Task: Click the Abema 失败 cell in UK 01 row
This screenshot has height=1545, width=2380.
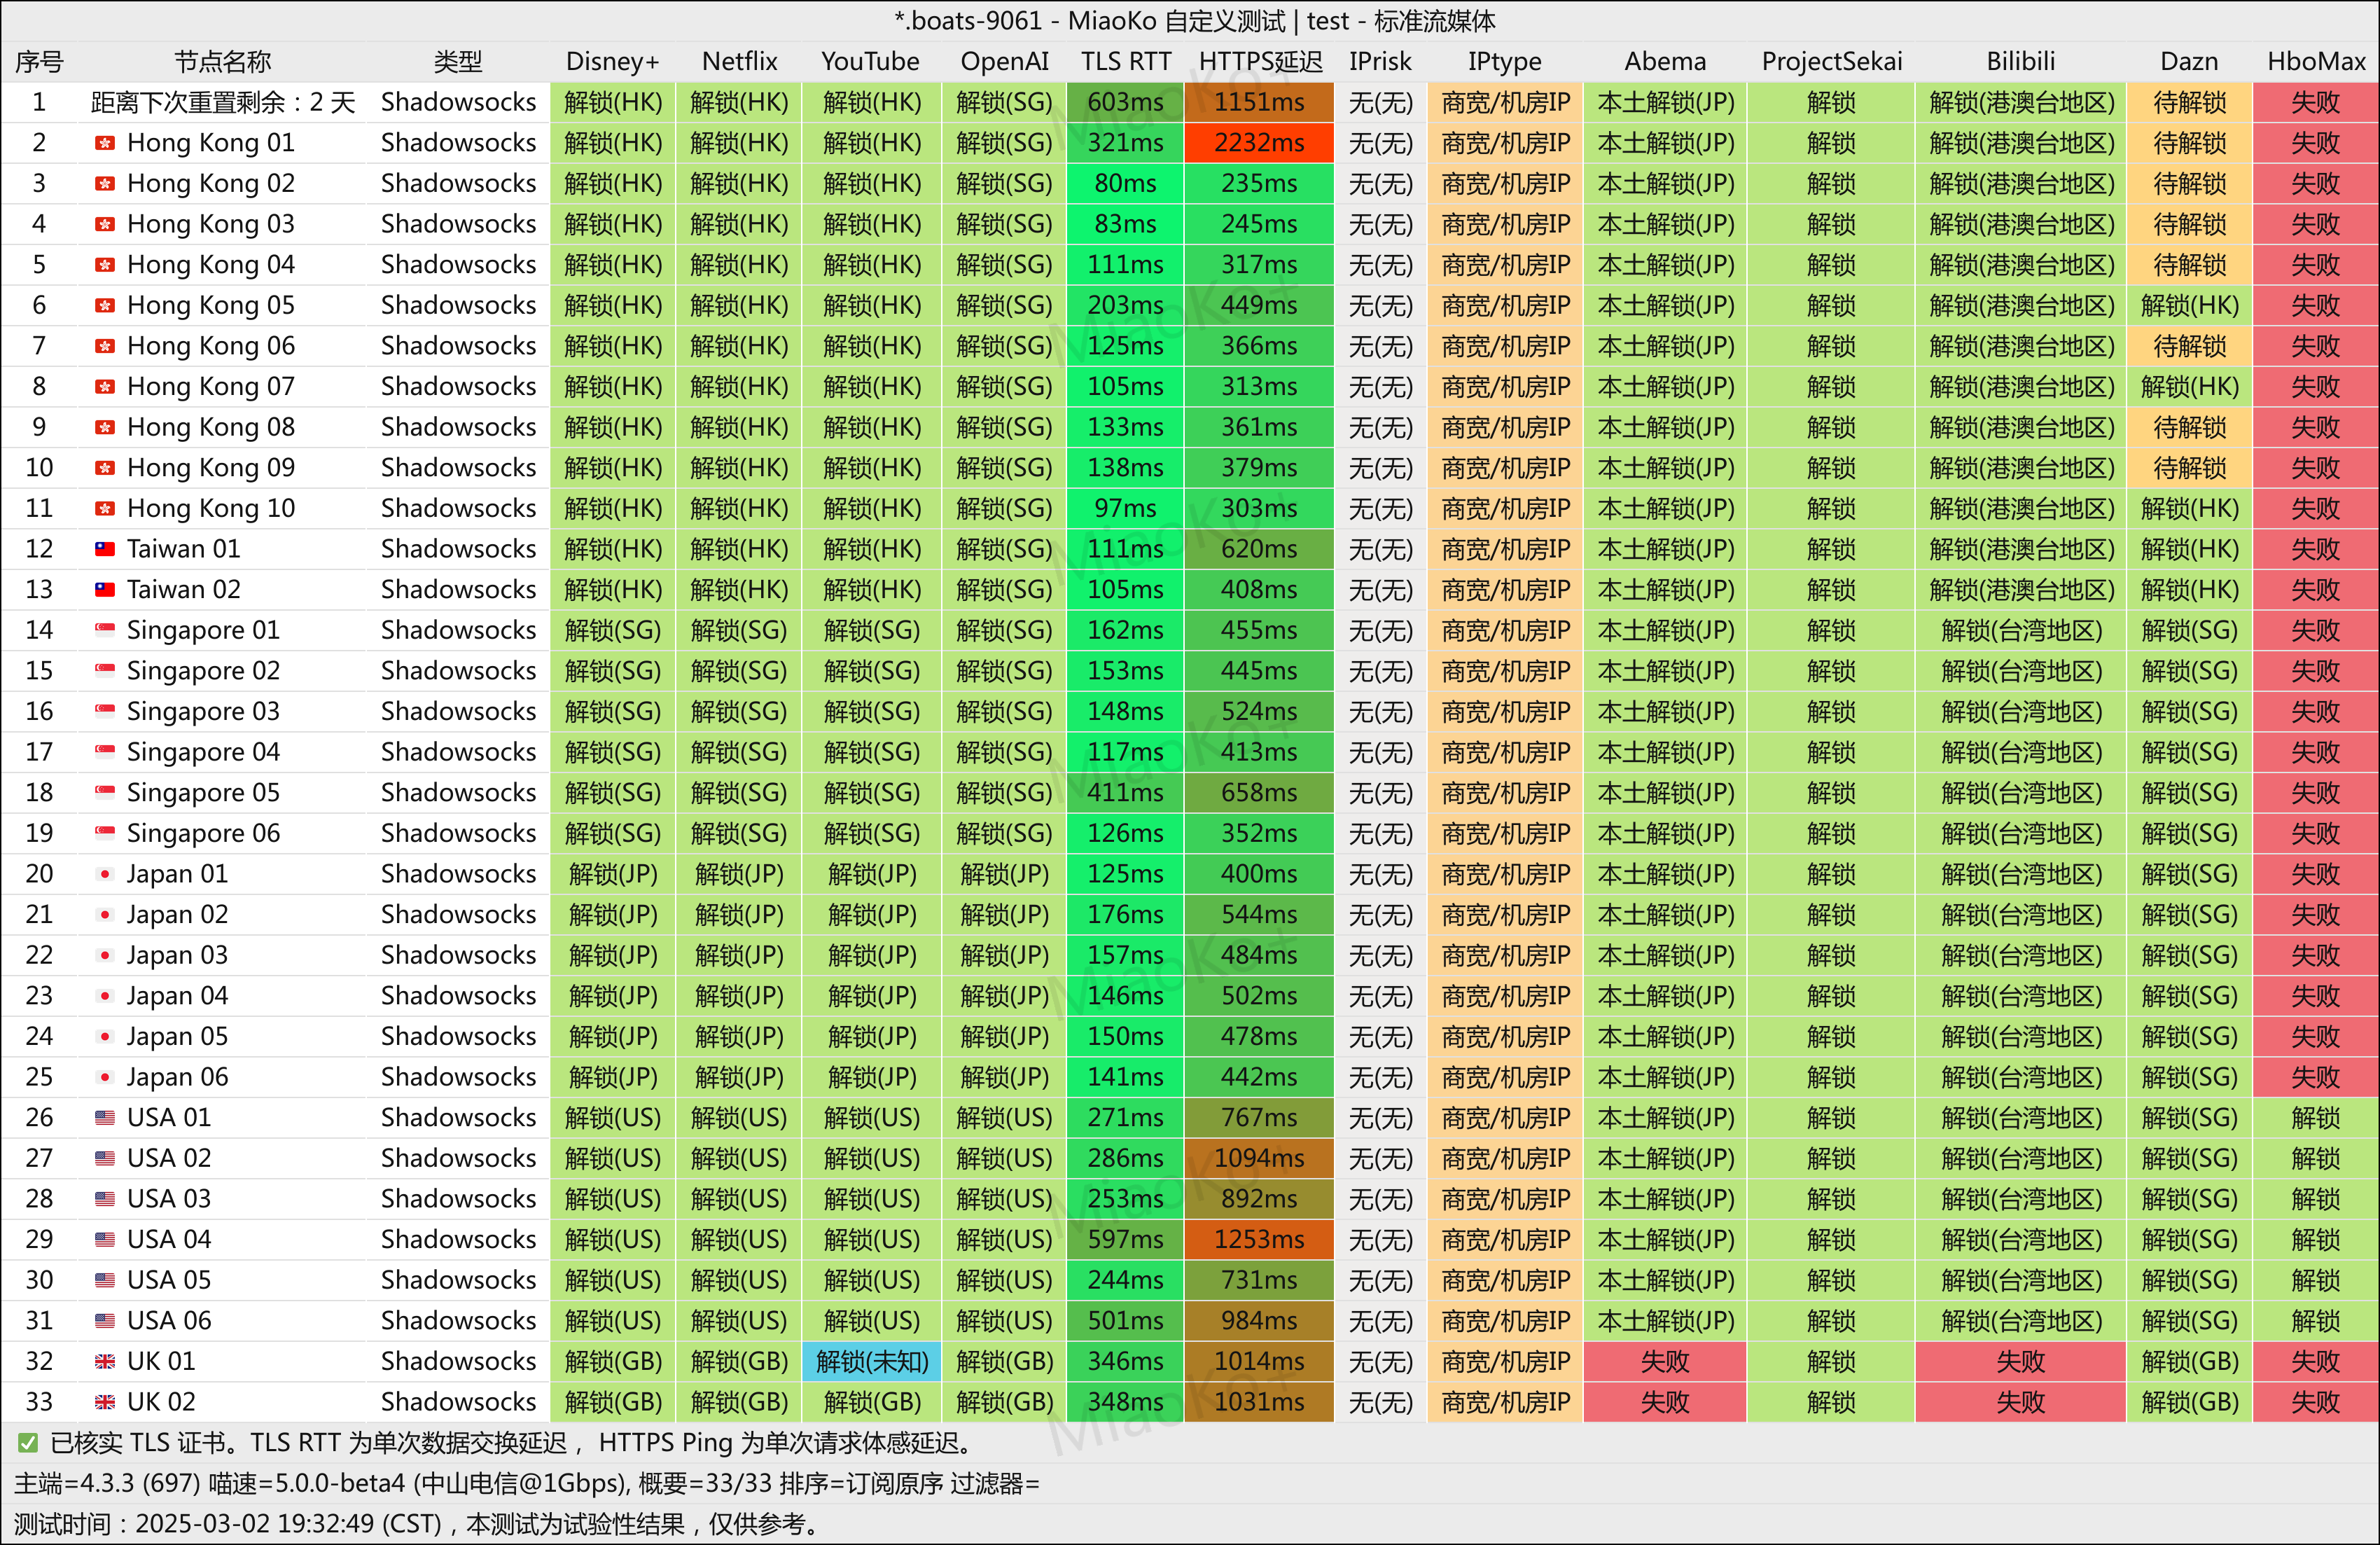Action: point(1665,1361)
